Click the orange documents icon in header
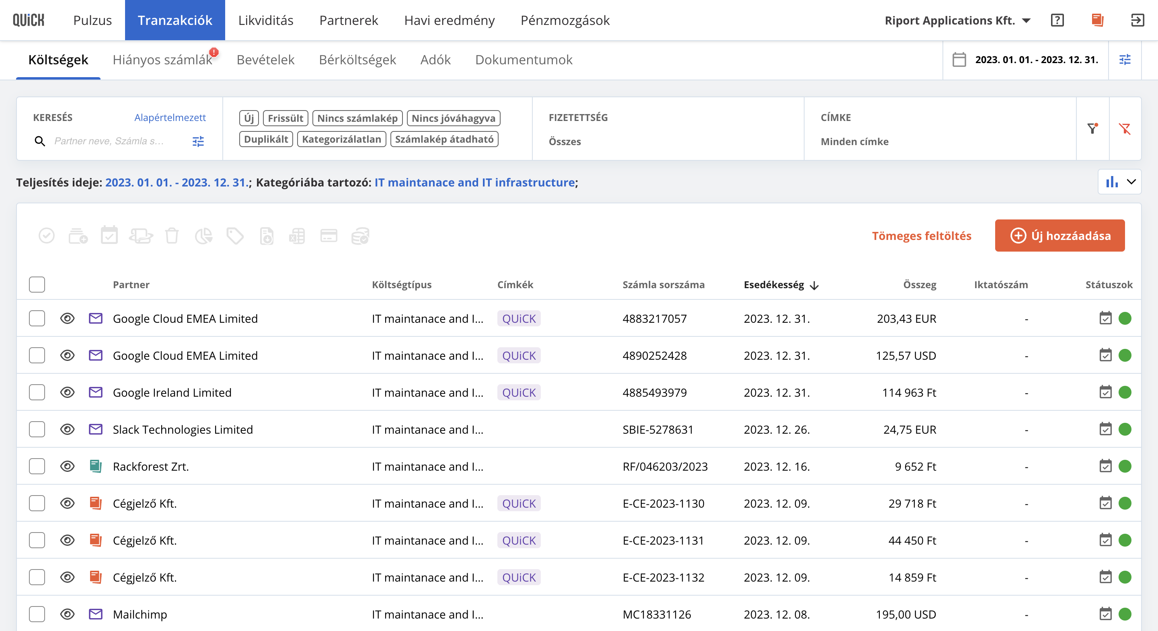1158x631 pixels. point(1097,20)
